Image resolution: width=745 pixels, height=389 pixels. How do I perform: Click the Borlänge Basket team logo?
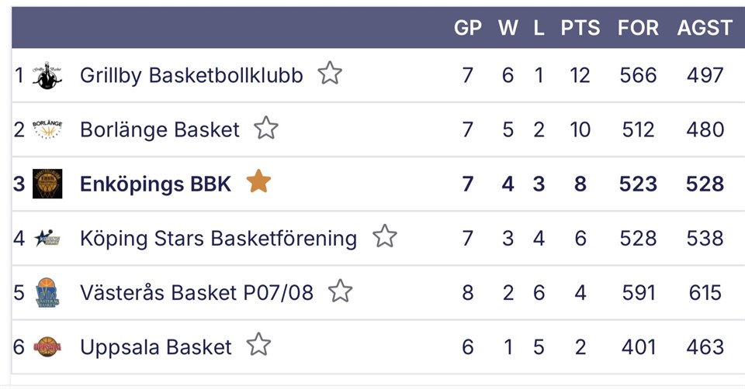click(47, 129)
